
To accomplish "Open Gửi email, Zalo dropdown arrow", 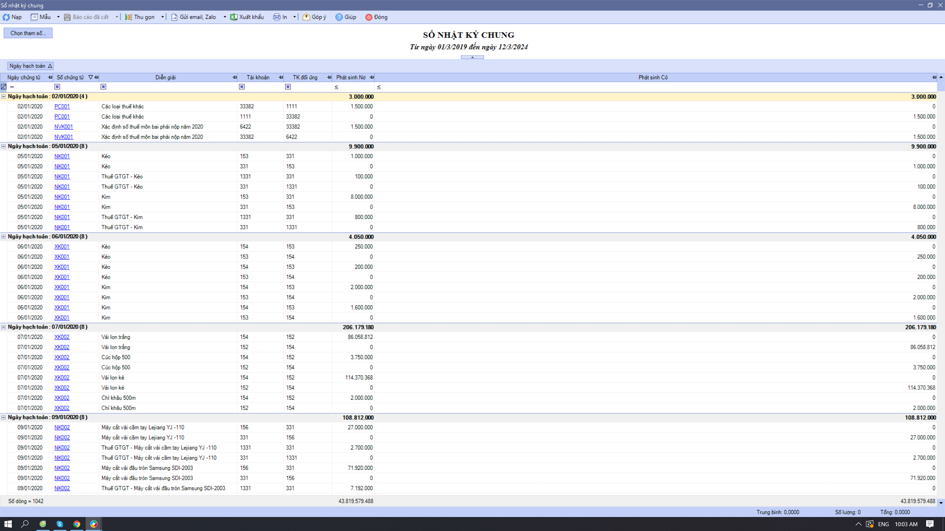I will pyautogui.click(x=224, y=17).
